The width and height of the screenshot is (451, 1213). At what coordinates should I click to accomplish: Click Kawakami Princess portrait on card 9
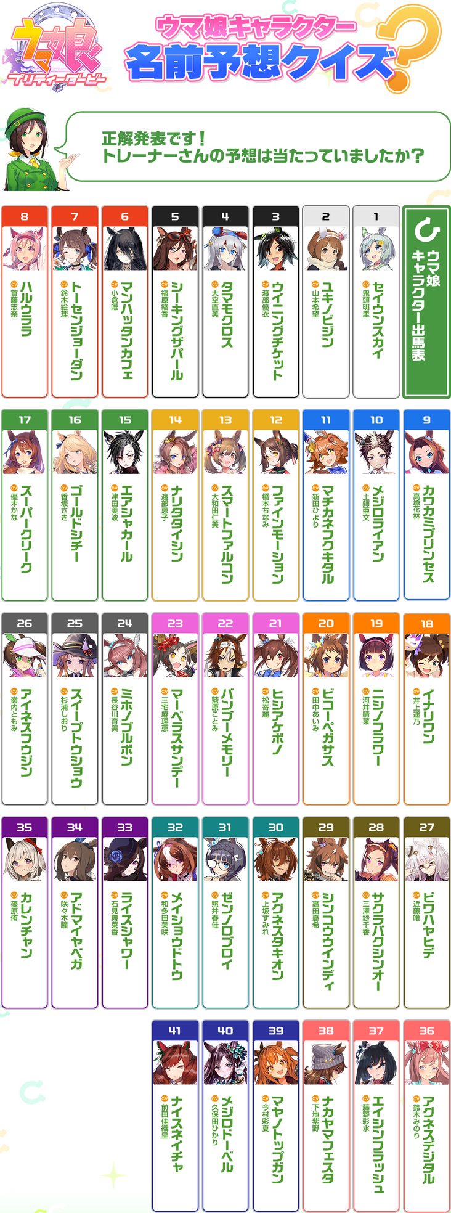coord(426,452)
